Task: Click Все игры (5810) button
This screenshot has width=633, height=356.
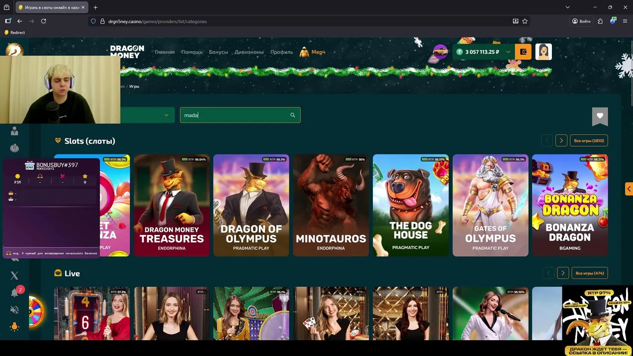Action: click(589, 141)
